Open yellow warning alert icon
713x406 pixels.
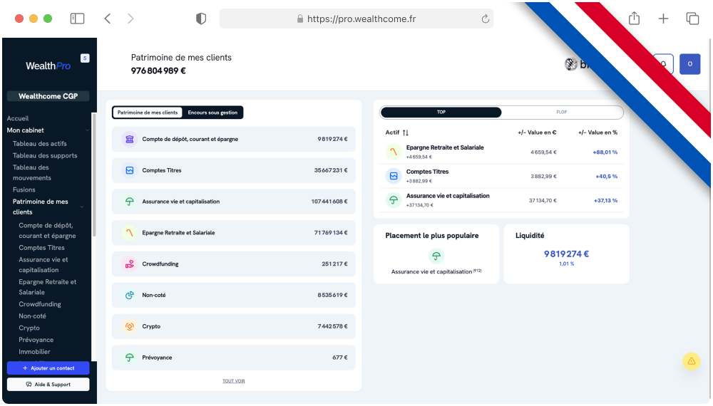691,362
